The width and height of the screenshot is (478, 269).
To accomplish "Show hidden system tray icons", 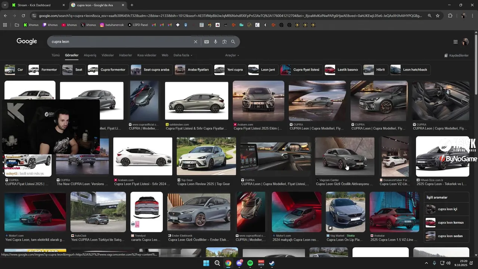I will click(426, 263).
